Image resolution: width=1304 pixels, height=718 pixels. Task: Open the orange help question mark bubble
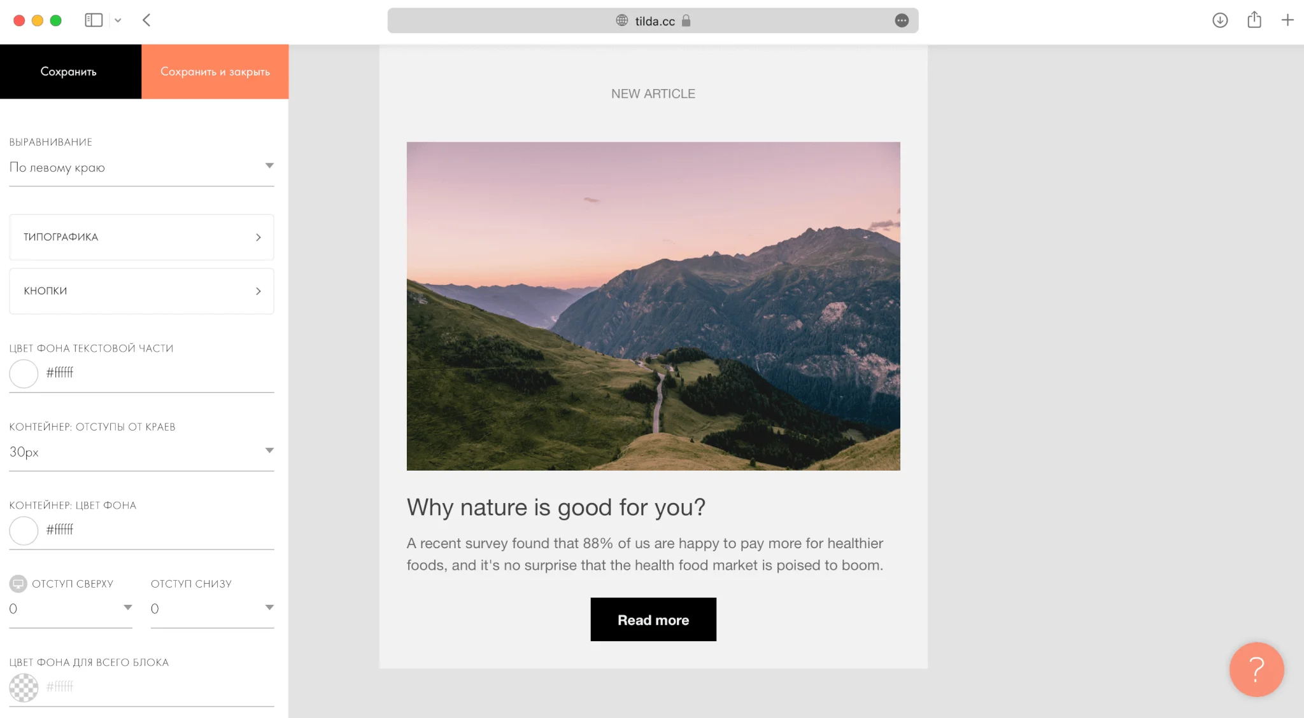[x=1256, y=670]
